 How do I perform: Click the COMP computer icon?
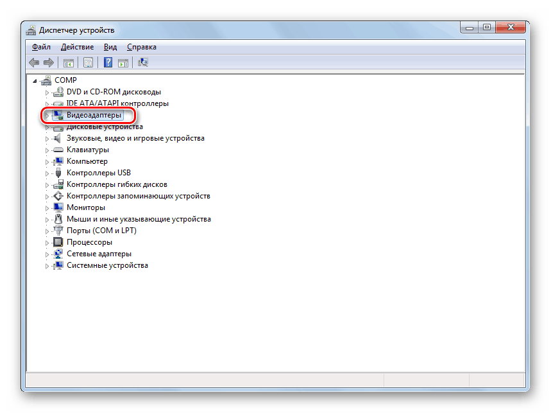point(46,80)
